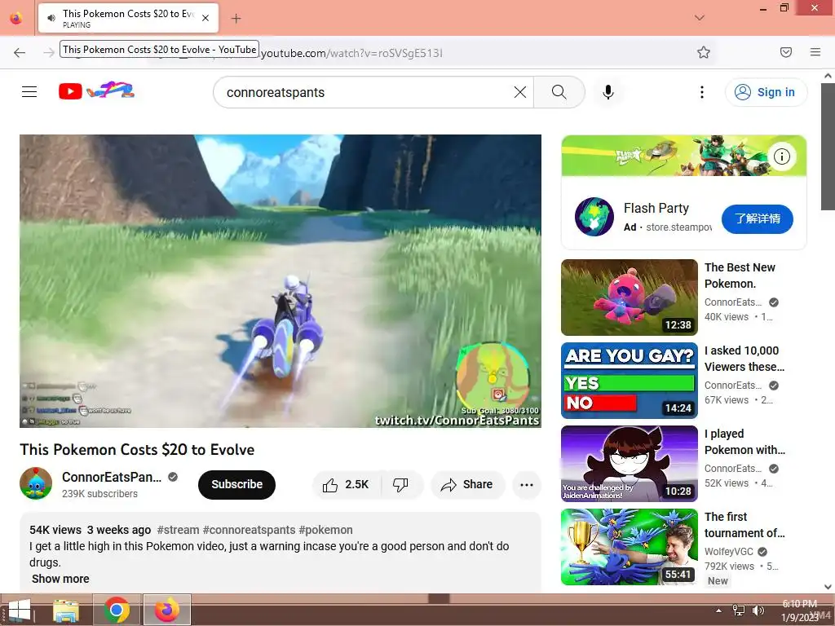Image resolution: width=835 pixels, height=626 pixels.
Task: Show hidden system tray icons
Action: pyautogui.click(x=718, y=611)
